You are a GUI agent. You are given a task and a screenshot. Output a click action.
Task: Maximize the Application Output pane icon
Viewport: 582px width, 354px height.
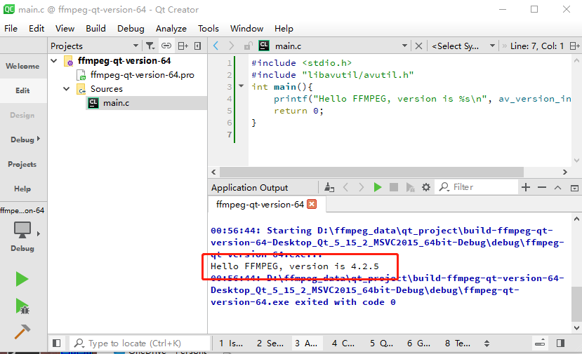pyautogui.click(x=574, y=188)
